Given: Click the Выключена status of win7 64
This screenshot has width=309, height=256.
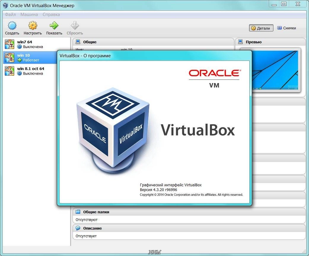Looking at the screenshot, I should pos(33,47).
